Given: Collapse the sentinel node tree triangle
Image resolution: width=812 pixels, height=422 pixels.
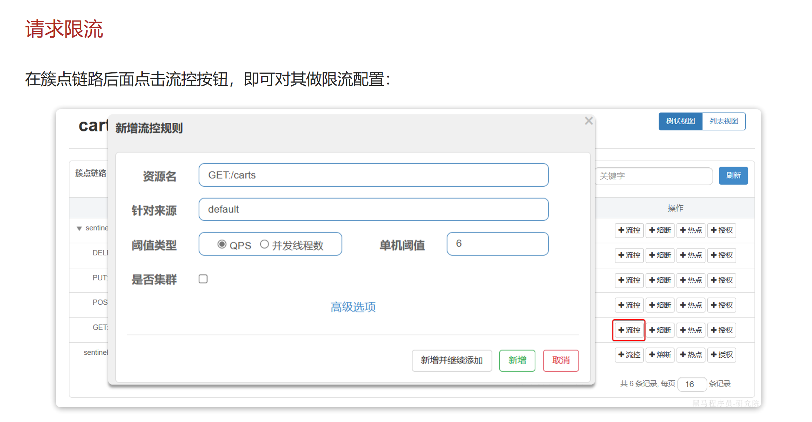Looking at the screenshot, I should coord(79,228).
